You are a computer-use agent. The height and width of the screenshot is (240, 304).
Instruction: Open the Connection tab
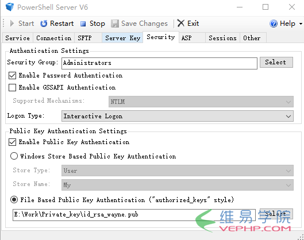(53, 38)
